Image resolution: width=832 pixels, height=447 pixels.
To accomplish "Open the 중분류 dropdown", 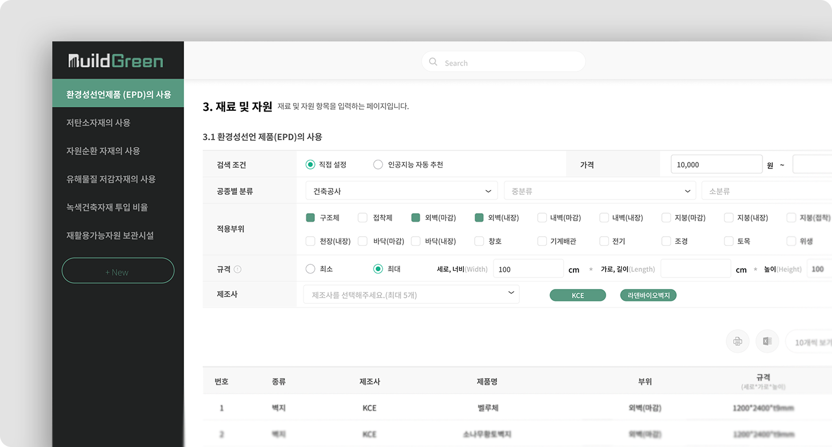I will (599, 190).
